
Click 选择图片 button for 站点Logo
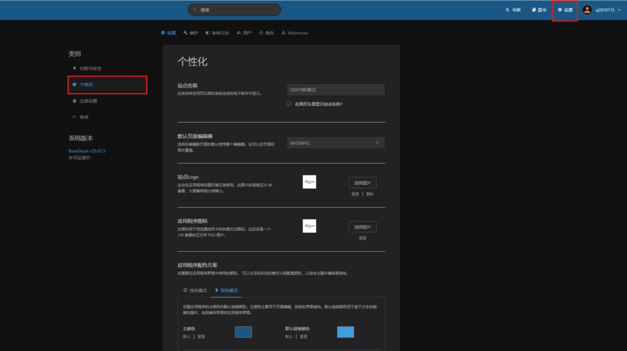(x=362, y=183)
